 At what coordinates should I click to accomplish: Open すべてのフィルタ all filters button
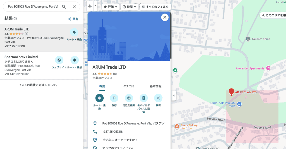click(x=155, y=7)
